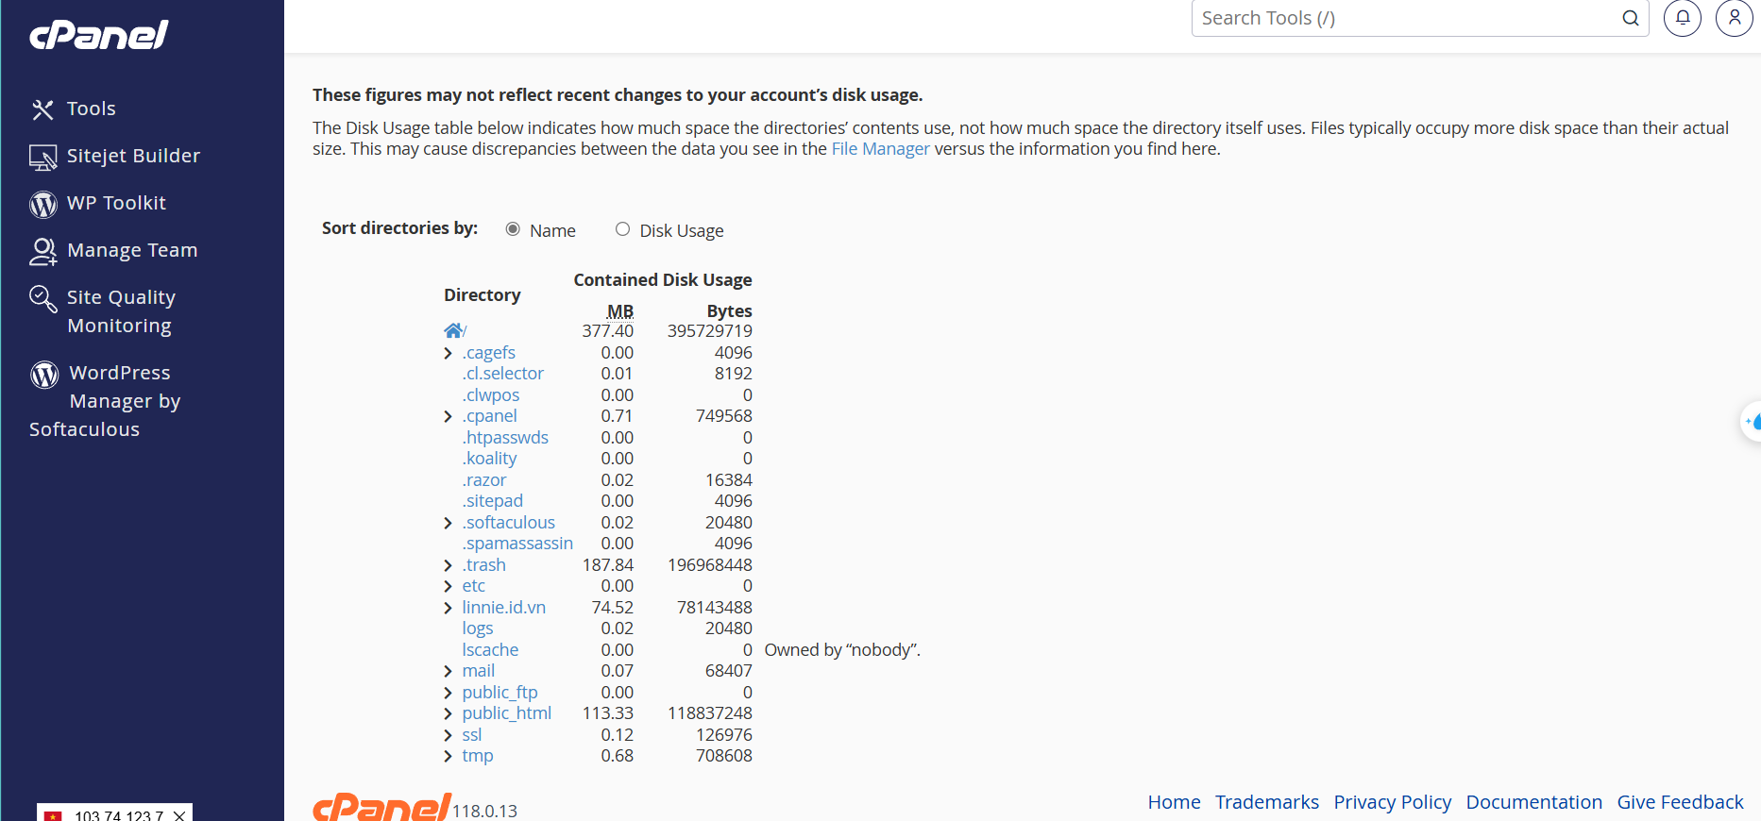This screenshot has width=1761, height=821.
Task: Click the home directory icon
Action: click(x=453, y=330)
